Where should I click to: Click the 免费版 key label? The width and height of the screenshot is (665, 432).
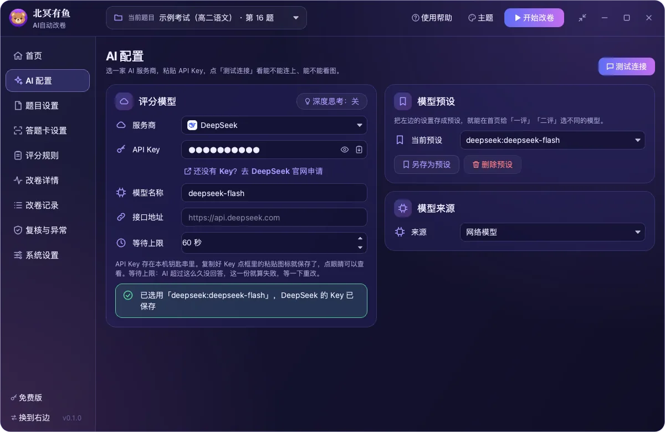coord(27,398)
